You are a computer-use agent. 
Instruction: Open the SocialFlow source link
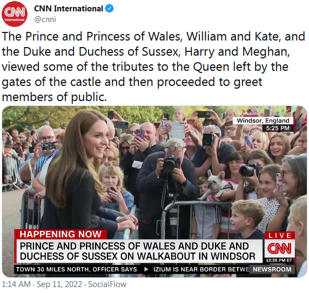coord(107,284)
